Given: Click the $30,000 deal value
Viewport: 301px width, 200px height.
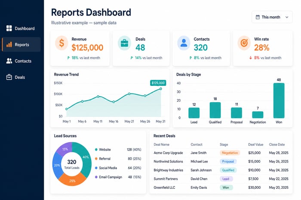Looking at the screenshot, I should [x=255, y=188].
